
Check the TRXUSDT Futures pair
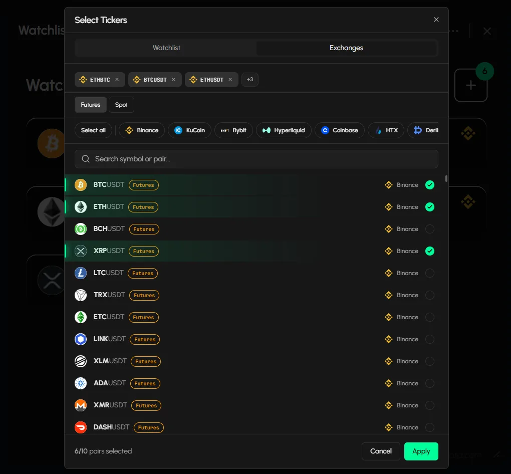[x=430, y=295]
